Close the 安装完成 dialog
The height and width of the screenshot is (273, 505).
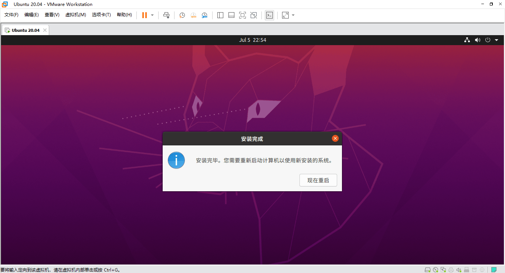click(x=335, y=138)
